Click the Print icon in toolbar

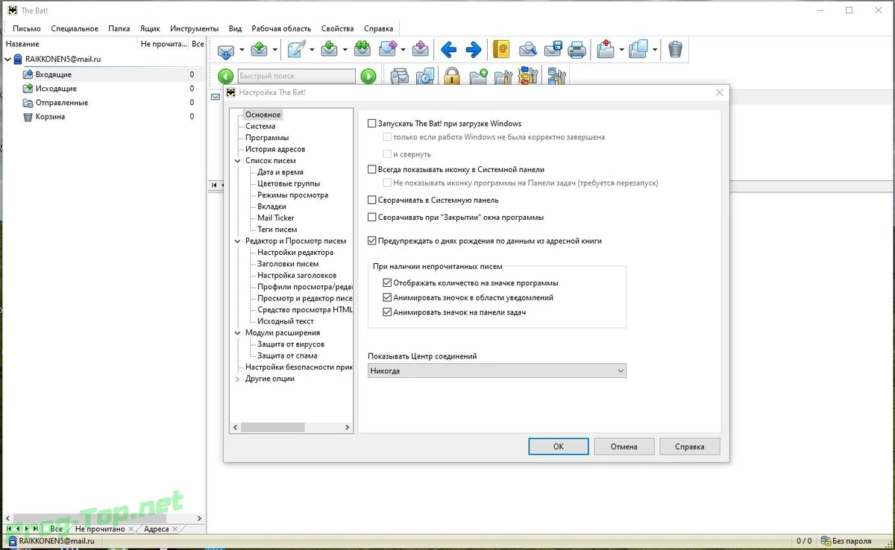click(x=577, y=50)
